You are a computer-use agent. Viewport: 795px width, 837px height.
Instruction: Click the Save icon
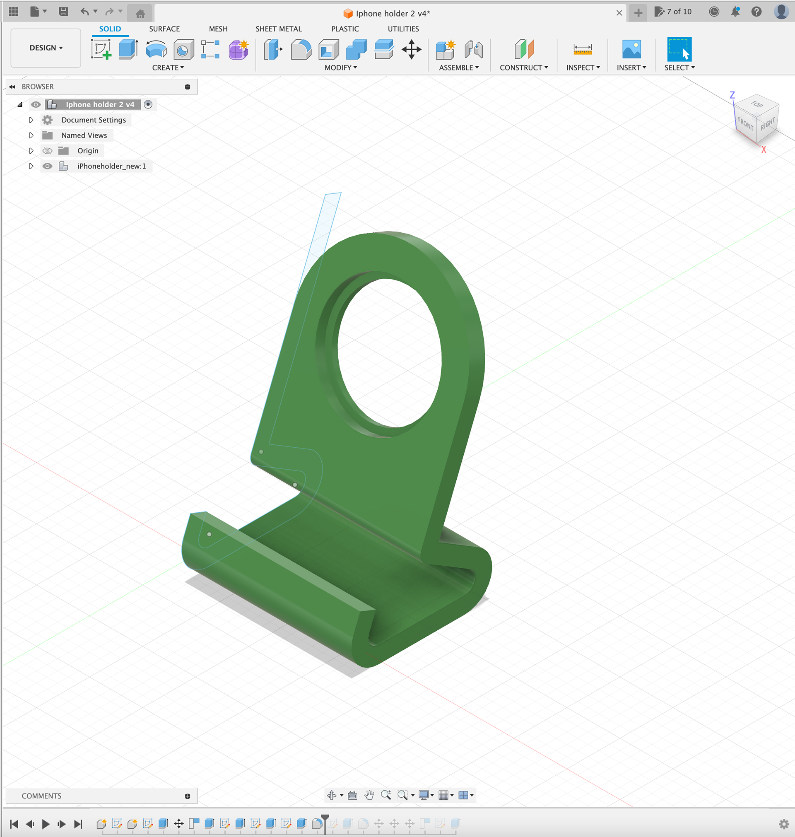pos(64,12)
